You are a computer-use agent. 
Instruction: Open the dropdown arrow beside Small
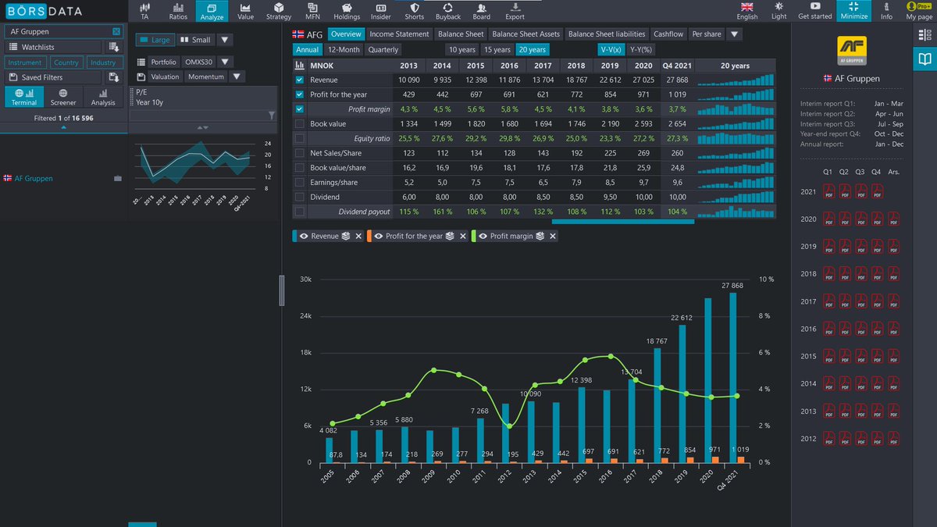224,40
